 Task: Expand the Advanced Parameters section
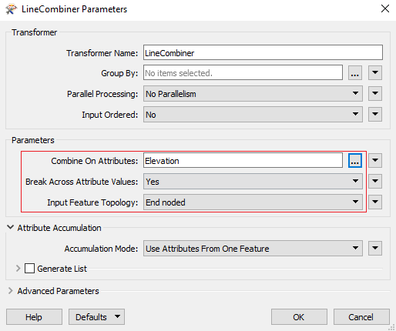pyautogui.click(x=10, y=291)
